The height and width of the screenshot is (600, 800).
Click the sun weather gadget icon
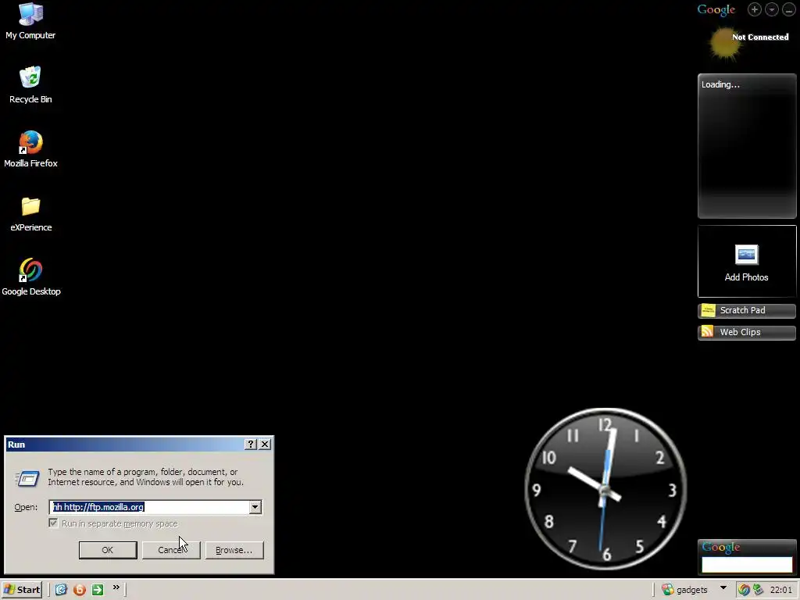pos(724,44)
